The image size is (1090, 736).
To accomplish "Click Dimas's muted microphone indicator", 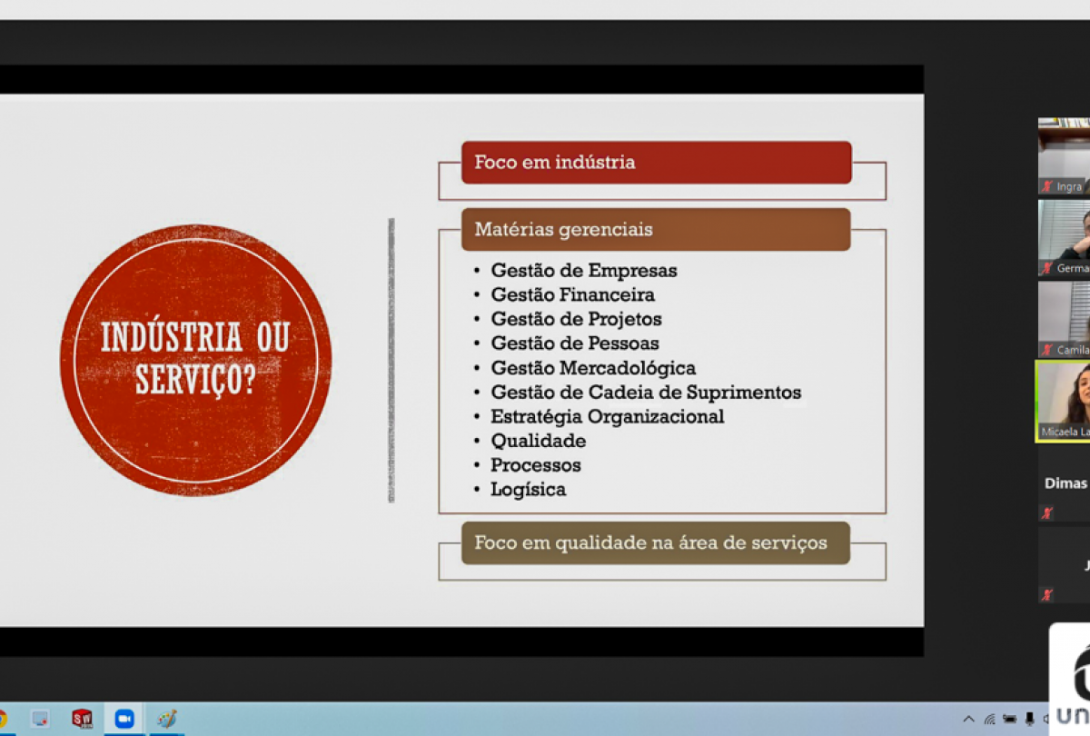I will tap(1047, 513).
